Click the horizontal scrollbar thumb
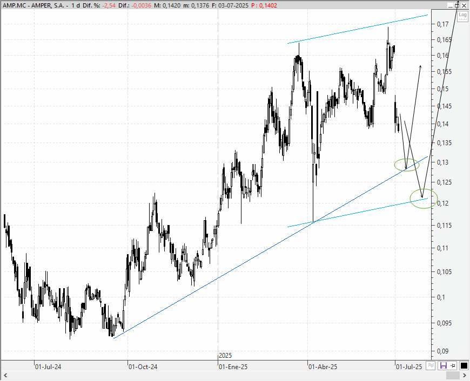Viewport: 470px width, 381px height. tap(453, 375)
